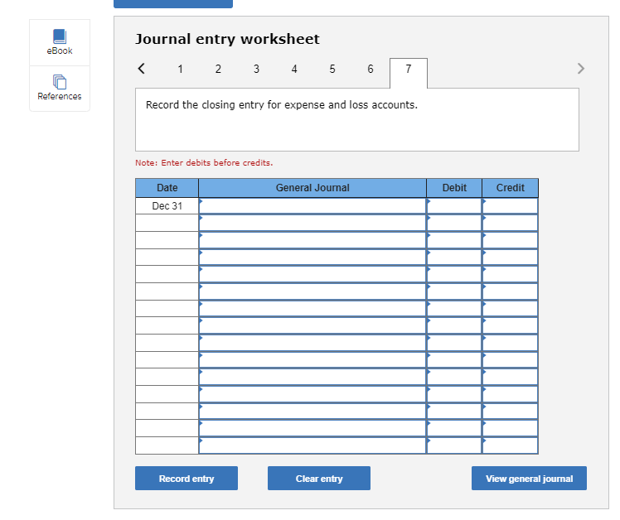Viewport: 620px width, 520px height.
Task: Open View general journal
Action: 529,478
